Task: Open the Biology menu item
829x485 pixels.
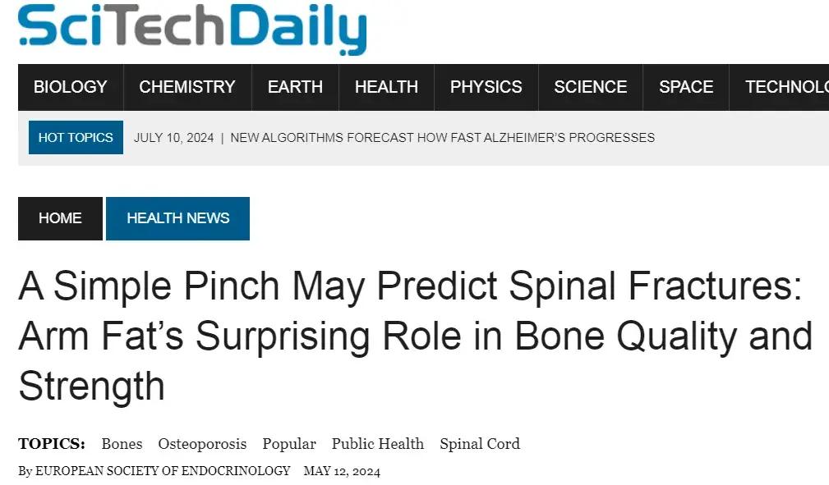Action: (x=71, y=87)
